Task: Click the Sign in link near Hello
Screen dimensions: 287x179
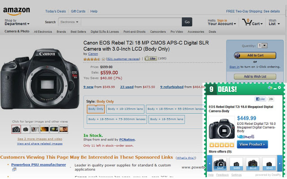Action: click(x=222, y=21)
